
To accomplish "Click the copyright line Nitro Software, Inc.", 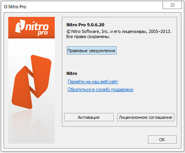I will [x=119, y=31].
